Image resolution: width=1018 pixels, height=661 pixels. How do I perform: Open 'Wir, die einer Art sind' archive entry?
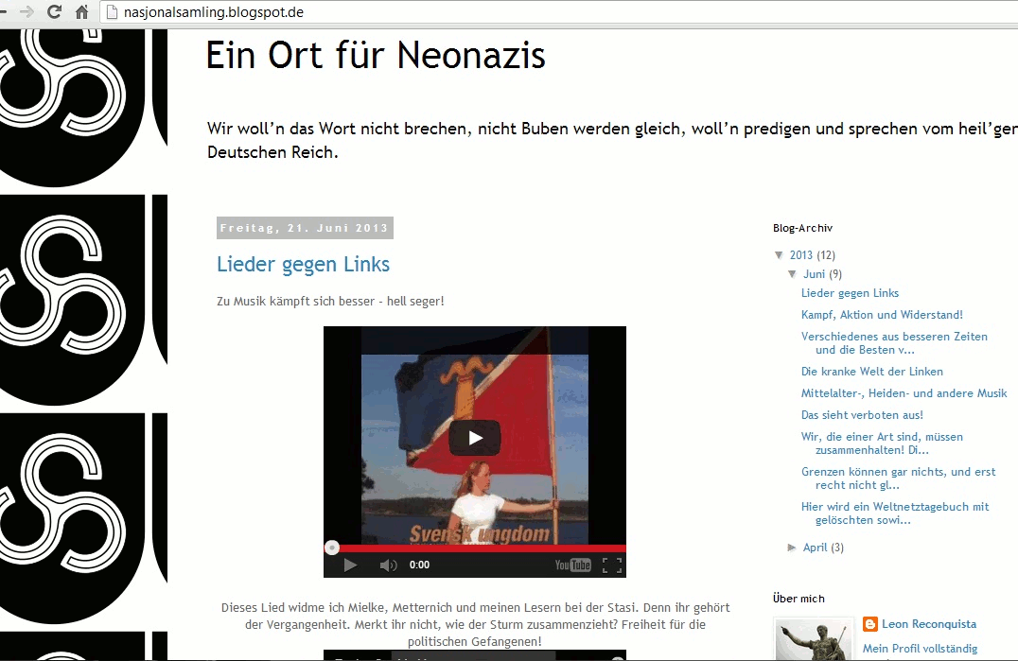882,444
